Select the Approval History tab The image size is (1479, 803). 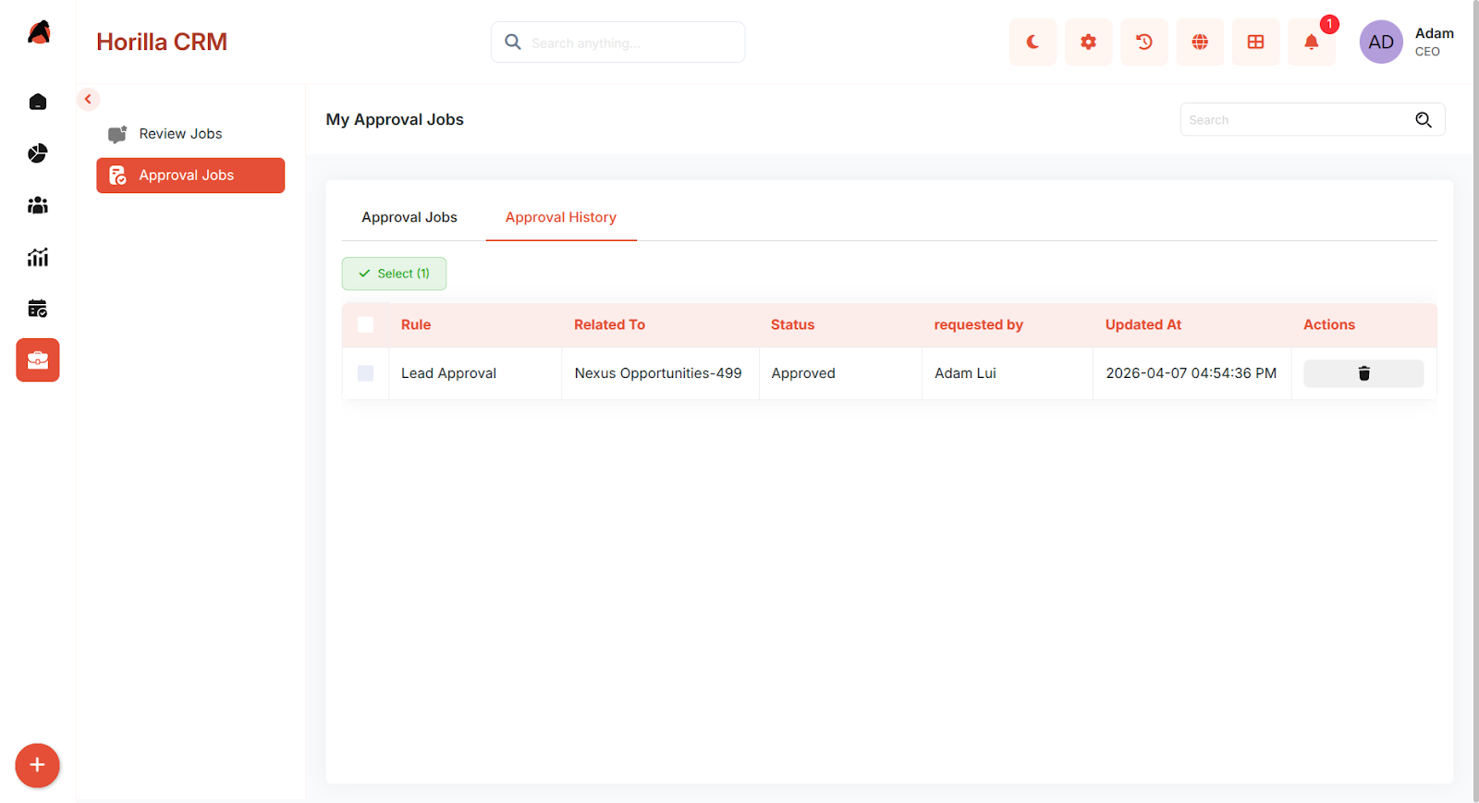pyautogui.click(x=561, y=217)
